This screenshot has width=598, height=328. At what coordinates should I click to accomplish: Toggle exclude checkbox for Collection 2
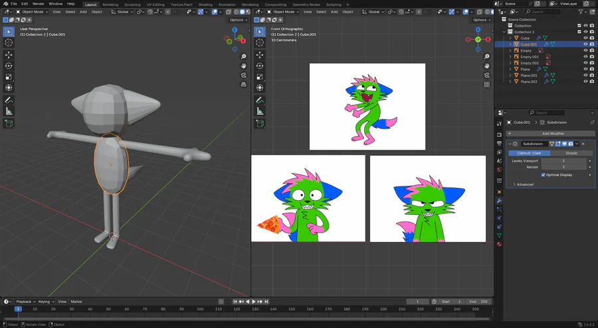579,32
